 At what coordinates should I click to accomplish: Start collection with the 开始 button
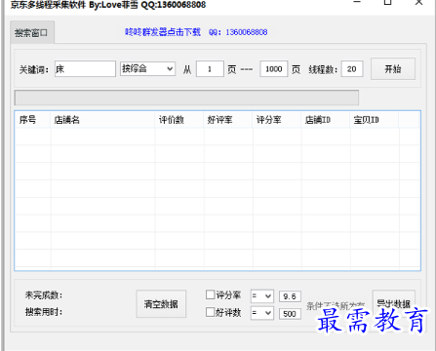click(x=393, y=69)
